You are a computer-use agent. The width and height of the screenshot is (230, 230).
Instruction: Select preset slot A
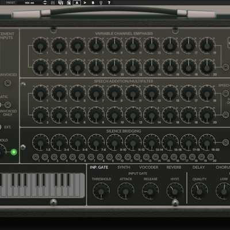(77, 3)
